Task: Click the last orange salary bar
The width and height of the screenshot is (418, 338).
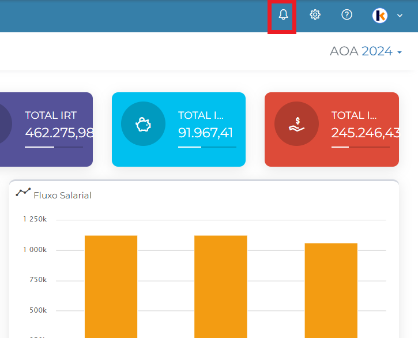Action: (x=331, y=291)
